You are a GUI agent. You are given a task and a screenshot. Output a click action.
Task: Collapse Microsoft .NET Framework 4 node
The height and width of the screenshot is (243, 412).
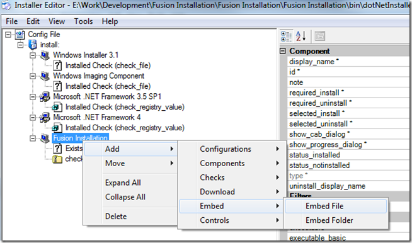click(x=33, y=118)
